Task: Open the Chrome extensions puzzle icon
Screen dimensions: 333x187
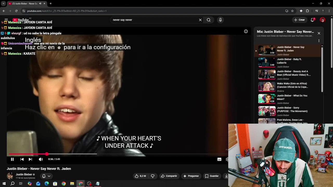Action: click(x=307, y=11)
